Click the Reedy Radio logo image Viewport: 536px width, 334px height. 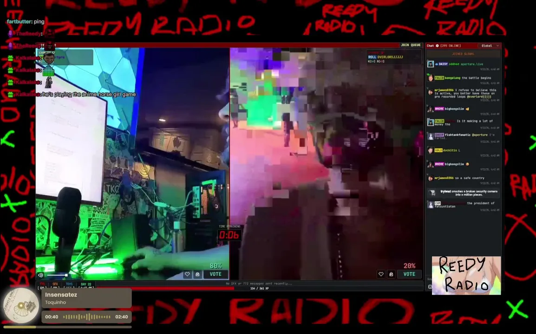click(466, 276)
